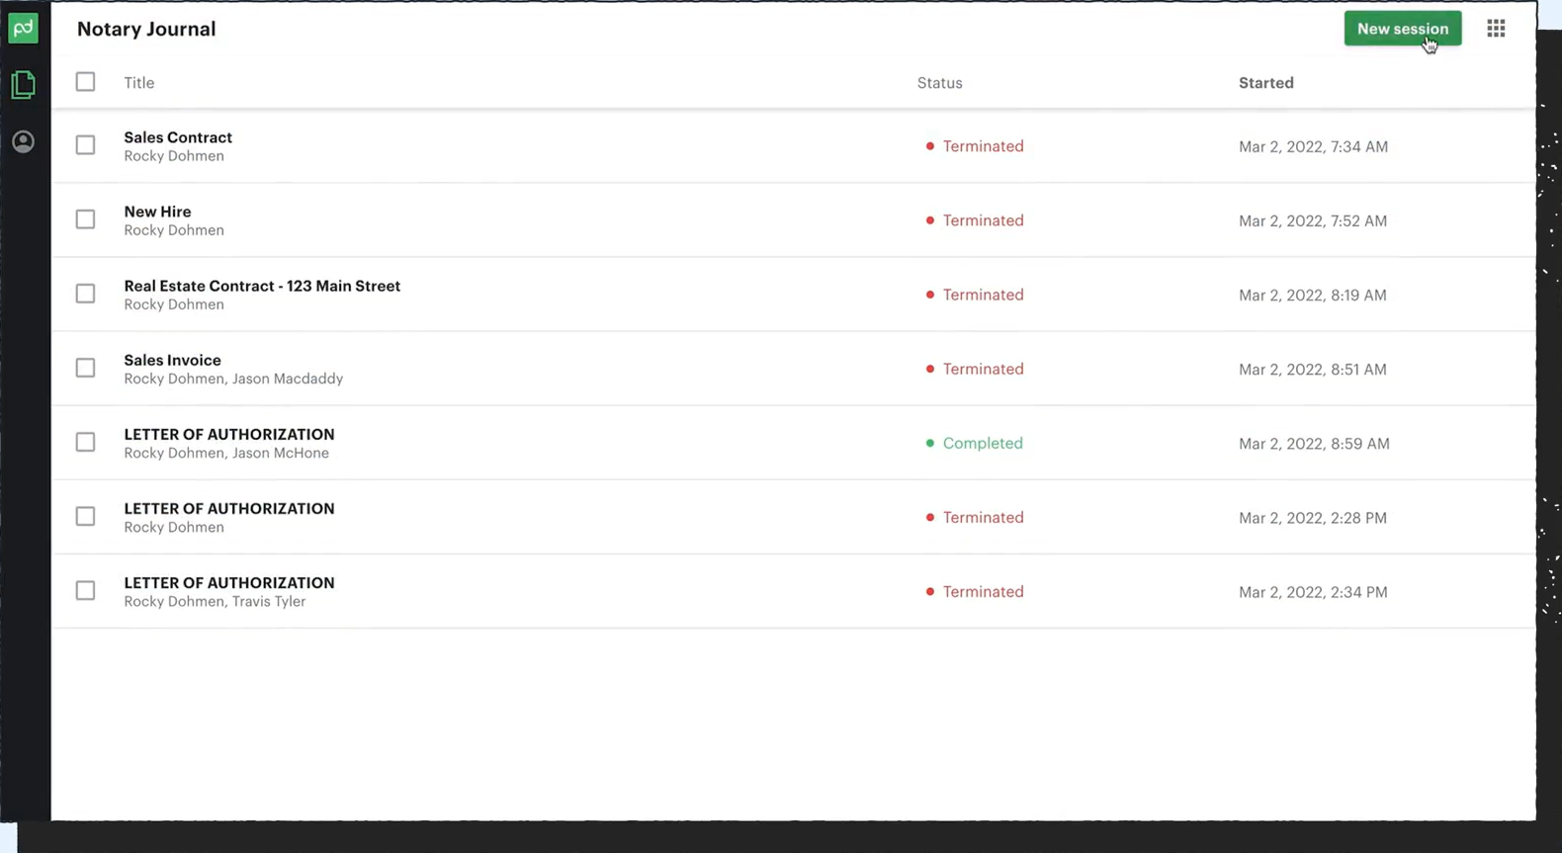Open Real Estate Contract - 123 Main Street
Viewport: 1562px width, 853px height.
coord(262,286)
